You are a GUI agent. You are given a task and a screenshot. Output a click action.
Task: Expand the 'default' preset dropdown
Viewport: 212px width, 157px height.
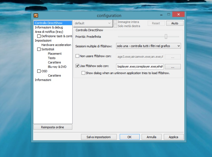click(x=93, y=23)
